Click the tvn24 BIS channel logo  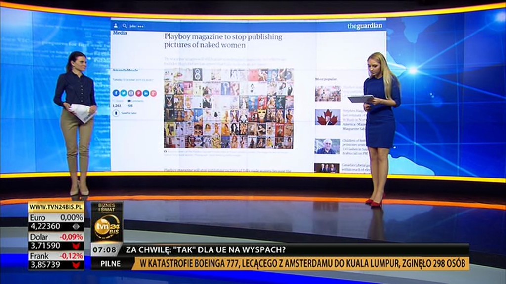(107, 227)
